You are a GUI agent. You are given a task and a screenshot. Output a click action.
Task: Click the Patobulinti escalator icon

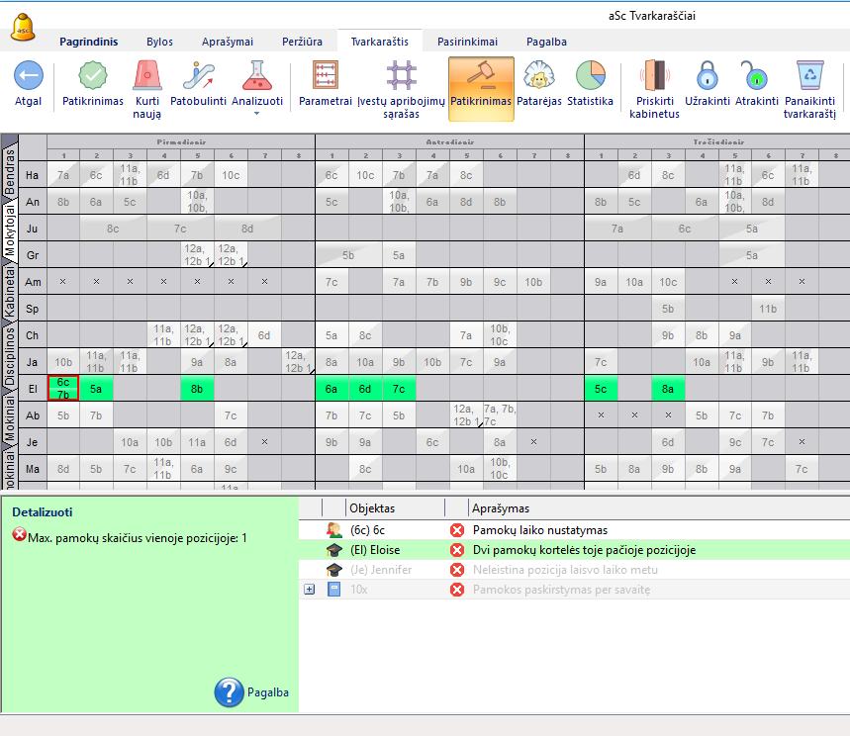198,76
